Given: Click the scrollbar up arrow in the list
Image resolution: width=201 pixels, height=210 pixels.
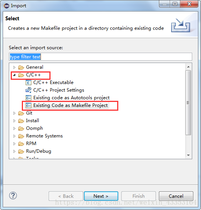Looking at the screenshot, I should click(x=188, y=67).
